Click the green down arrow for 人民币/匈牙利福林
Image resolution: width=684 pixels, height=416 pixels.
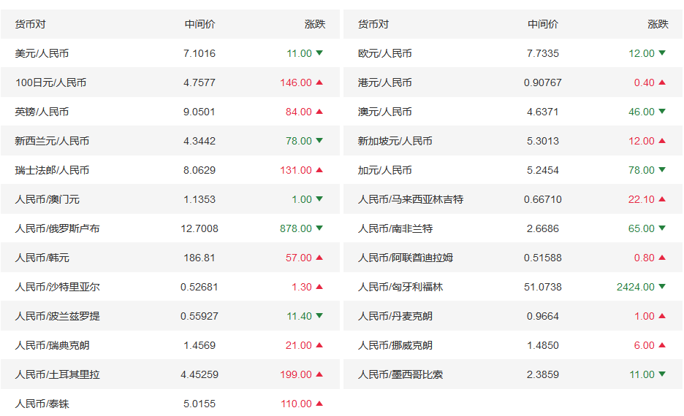[x=662, y=287]
